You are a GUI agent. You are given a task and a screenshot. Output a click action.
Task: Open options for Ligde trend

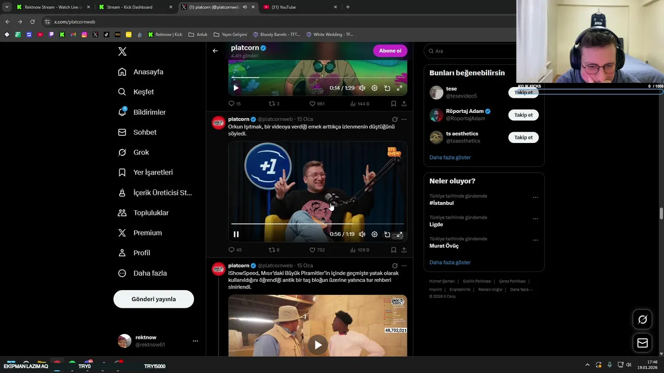click(x=535, y=219)
